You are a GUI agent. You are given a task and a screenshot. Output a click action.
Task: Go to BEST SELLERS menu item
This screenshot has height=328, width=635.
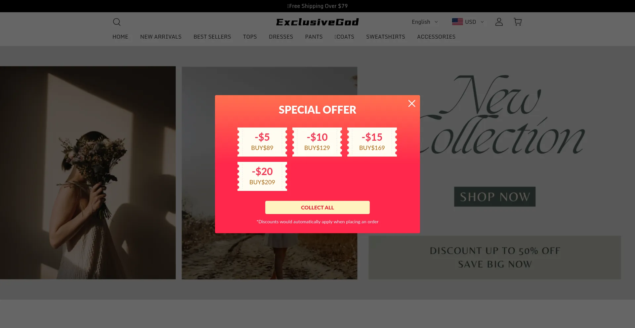pyautogui.click(x=212, y=37)
